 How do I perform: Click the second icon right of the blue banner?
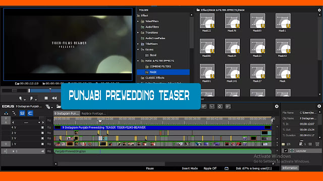click(x=212, y=106)
